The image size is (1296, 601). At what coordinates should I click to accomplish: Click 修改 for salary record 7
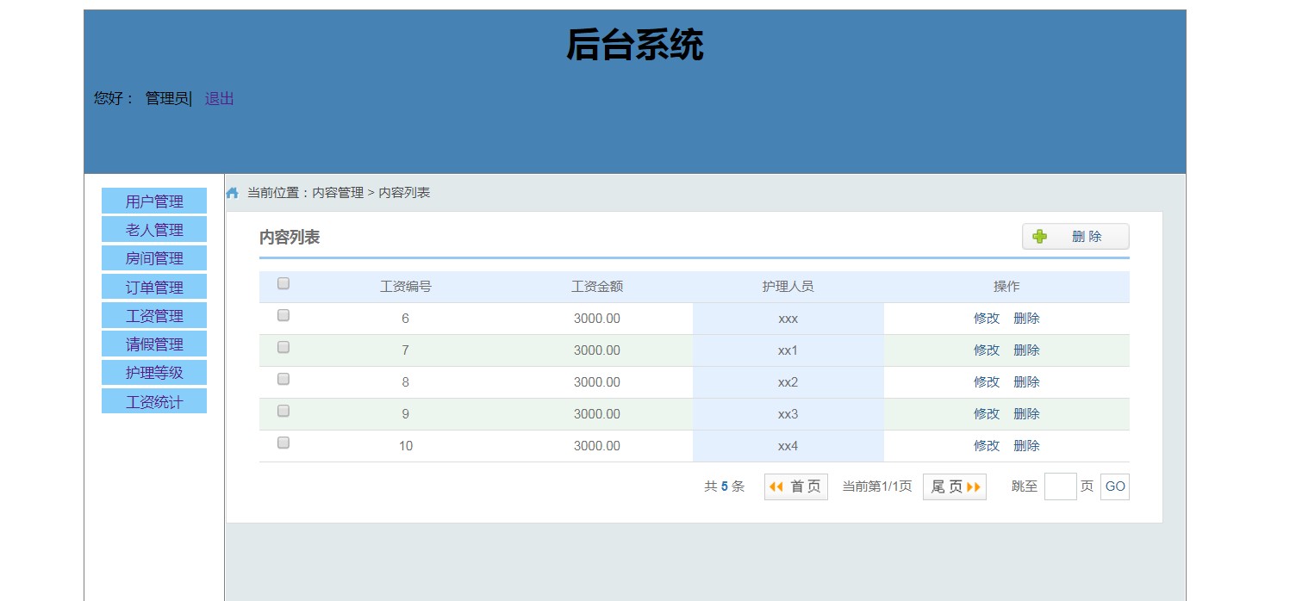click(986, 350)
